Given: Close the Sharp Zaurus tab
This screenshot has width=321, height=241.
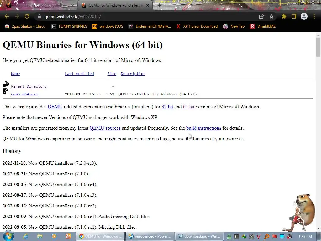Looking at the screenshot, I should click(73, 5).
